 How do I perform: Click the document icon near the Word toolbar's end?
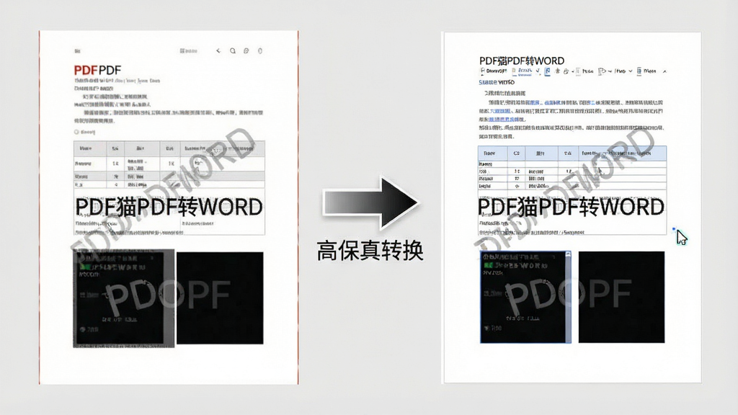coord(639,71)
